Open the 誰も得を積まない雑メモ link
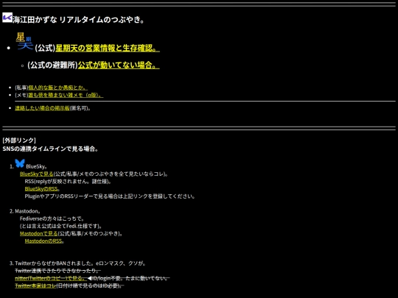This screenshot has height=298, width=398. click(x=66, y=95)
